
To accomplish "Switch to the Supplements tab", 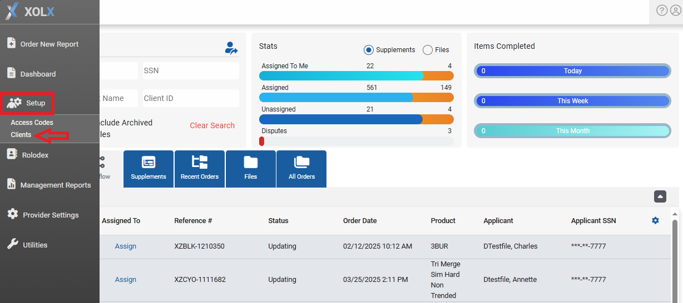I will point(149,169).
